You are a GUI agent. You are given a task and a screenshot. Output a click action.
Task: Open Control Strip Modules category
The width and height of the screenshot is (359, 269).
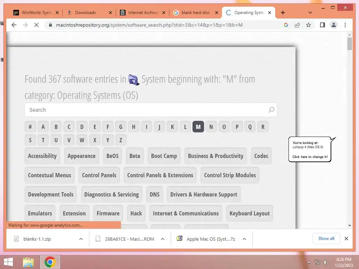(230, 175)
